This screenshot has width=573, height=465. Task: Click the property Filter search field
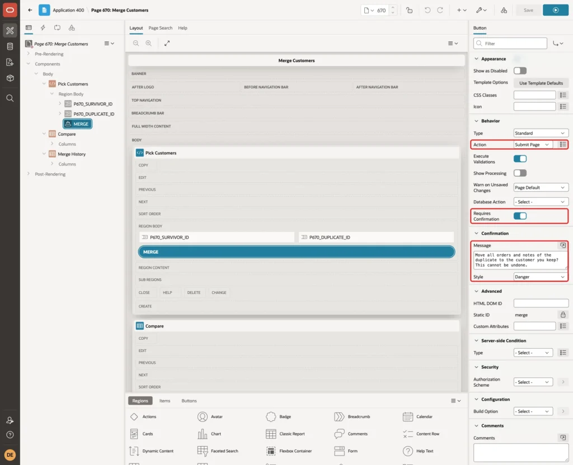click(x=510, y=44)
